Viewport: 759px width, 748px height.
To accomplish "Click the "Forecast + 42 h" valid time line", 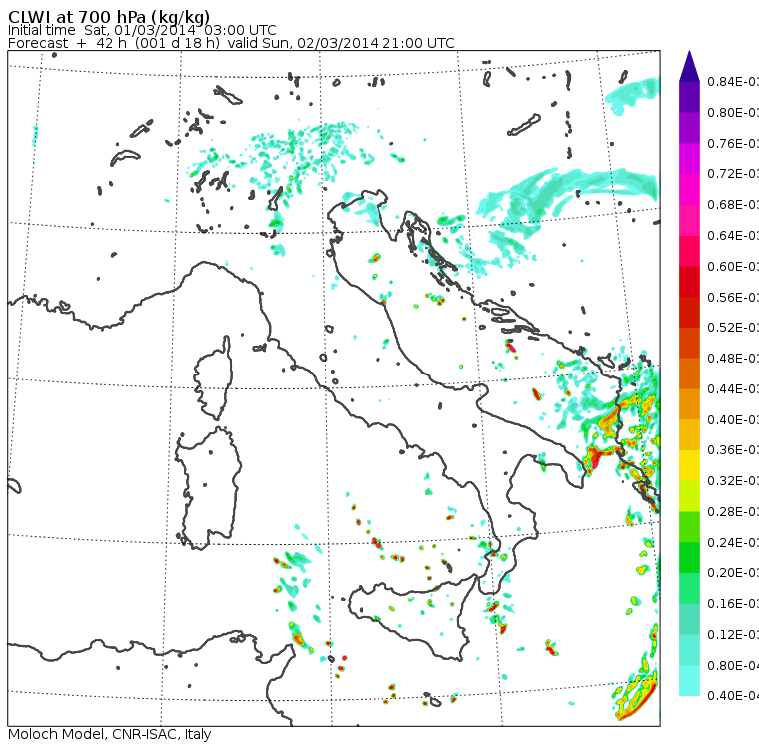I will point(232,43).
